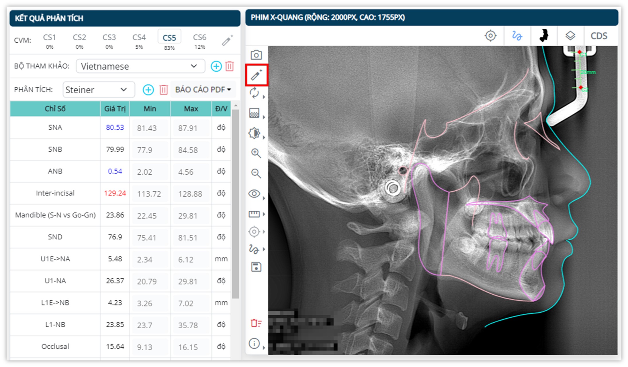
Task: Click the results table vertical scrollbar
Action: (236, 203)
